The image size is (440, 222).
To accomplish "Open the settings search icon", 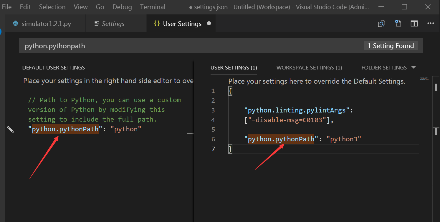I will pos(381,23).
